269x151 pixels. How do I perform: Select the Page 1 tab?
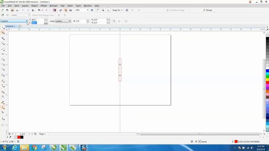(42, 134)
